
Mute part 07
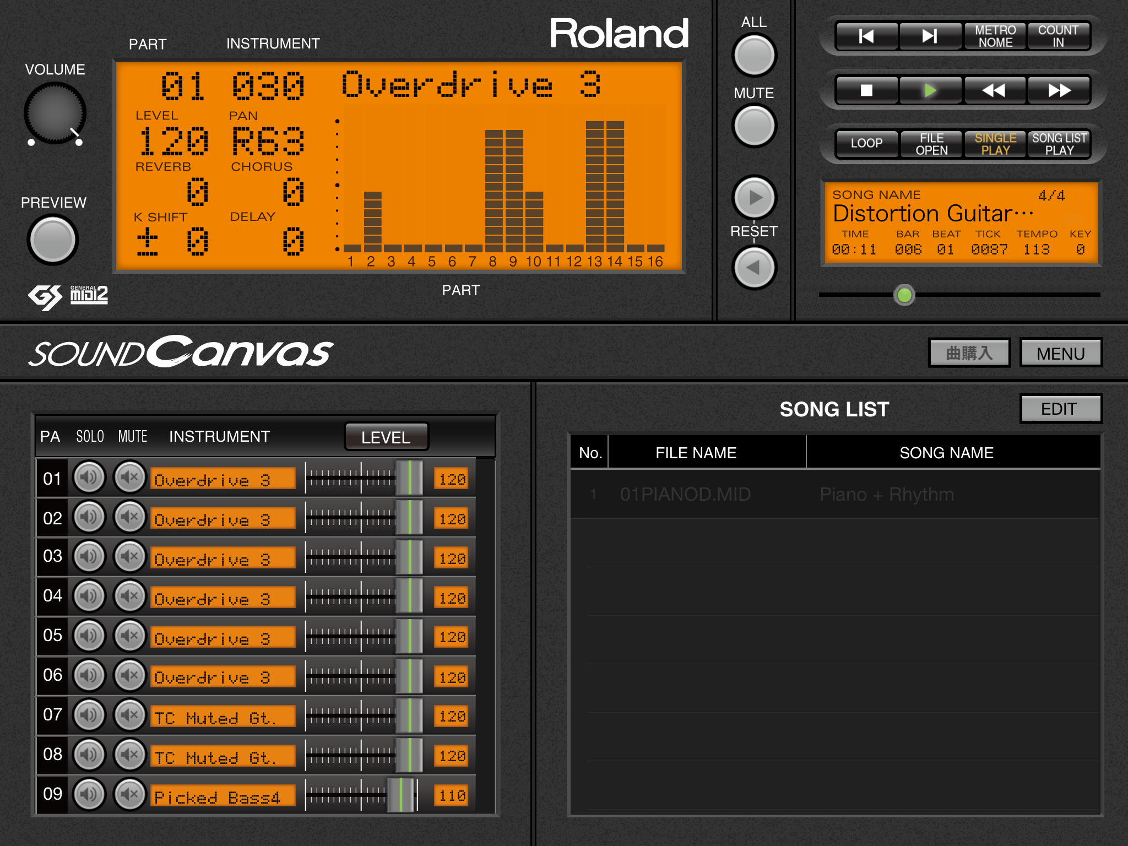[x=130, y=715]
